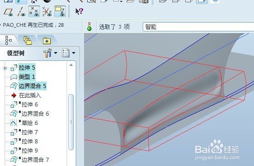This screenshot has height=166, width=254.
Task: Click the boundary blend icon beside 边界混合 7
Action: pyautogui.click(x=14, y=160)
